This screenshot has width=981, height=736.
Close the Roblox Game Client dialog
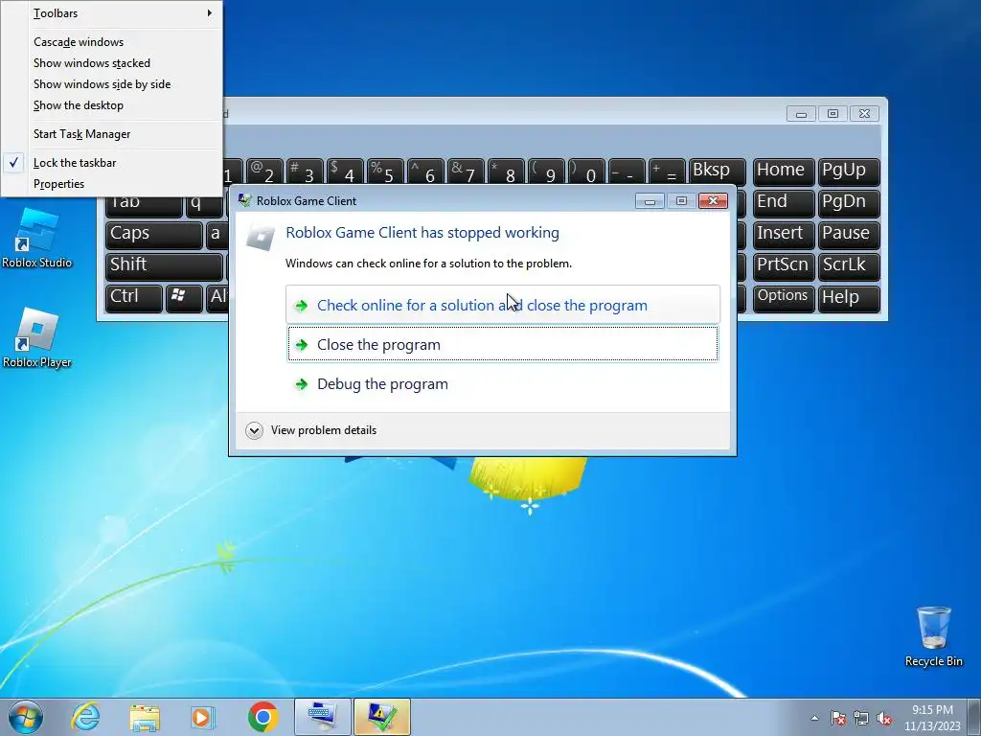(x=713, y=201)
